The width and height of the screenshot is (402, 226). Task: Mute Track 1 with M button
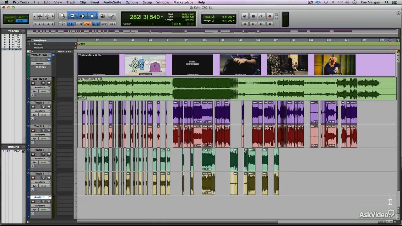(48, 107)
